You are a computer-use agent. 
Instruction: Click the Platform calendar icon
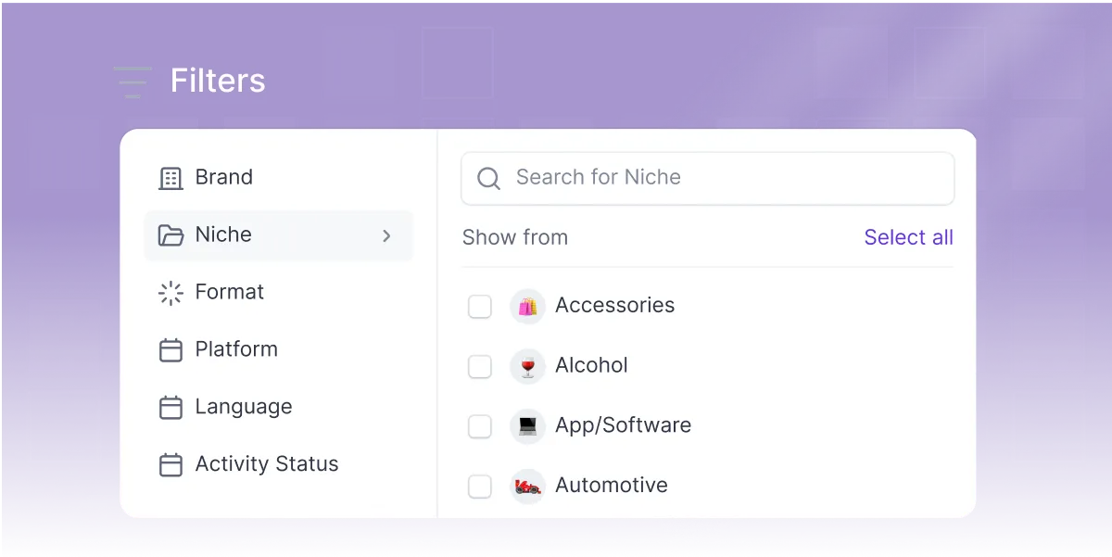(x=171, y=349)
